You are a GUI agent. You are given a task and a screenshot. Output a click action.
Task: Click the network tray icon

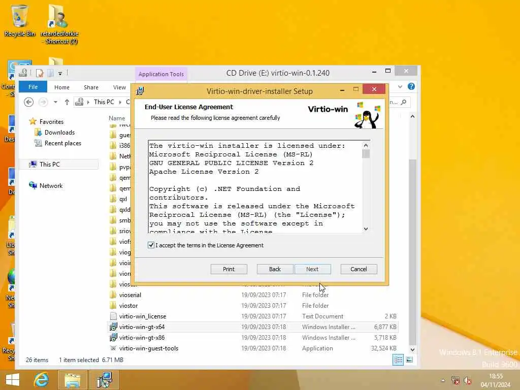(456, 380)
